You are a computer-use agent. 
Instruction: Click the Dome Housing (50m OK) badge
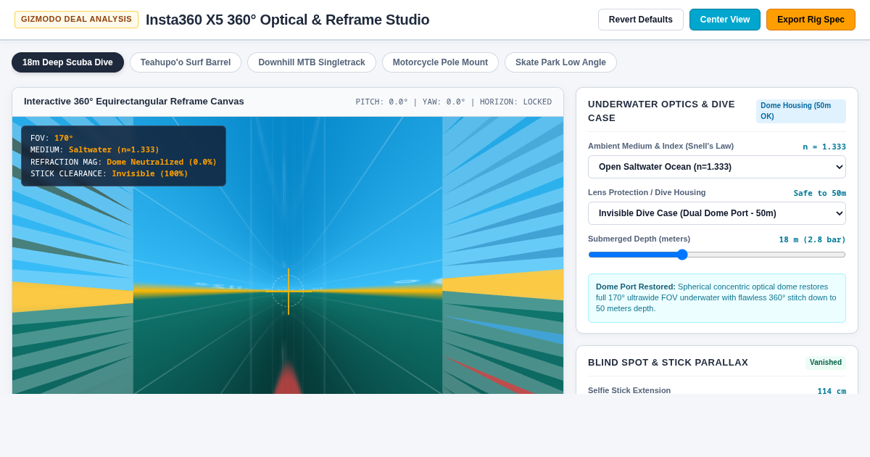click(801, 111)
